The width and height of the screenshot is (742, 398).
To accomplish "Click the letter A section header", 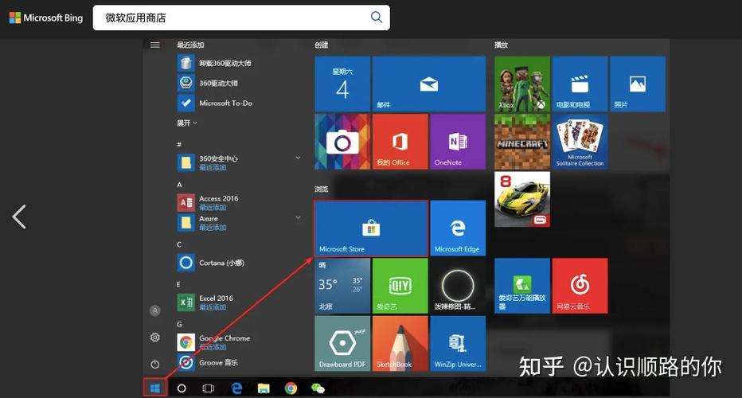I will [x=179, y=185].
